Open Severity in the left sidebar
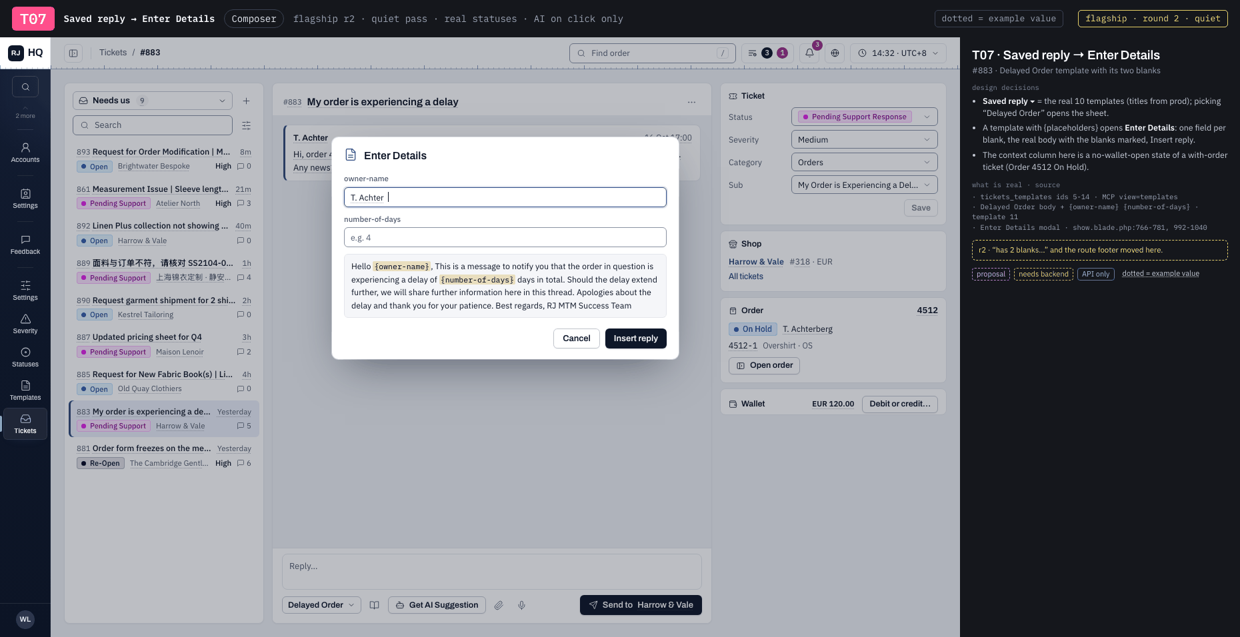 [x=25, y=324]
